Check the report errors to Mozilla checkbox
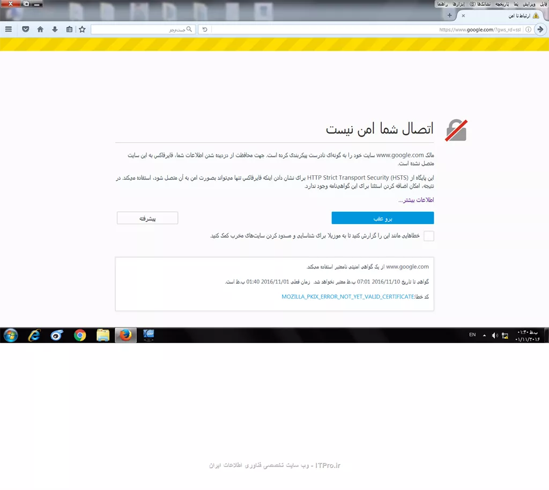 pyautogui.click(x=428, y=236)
